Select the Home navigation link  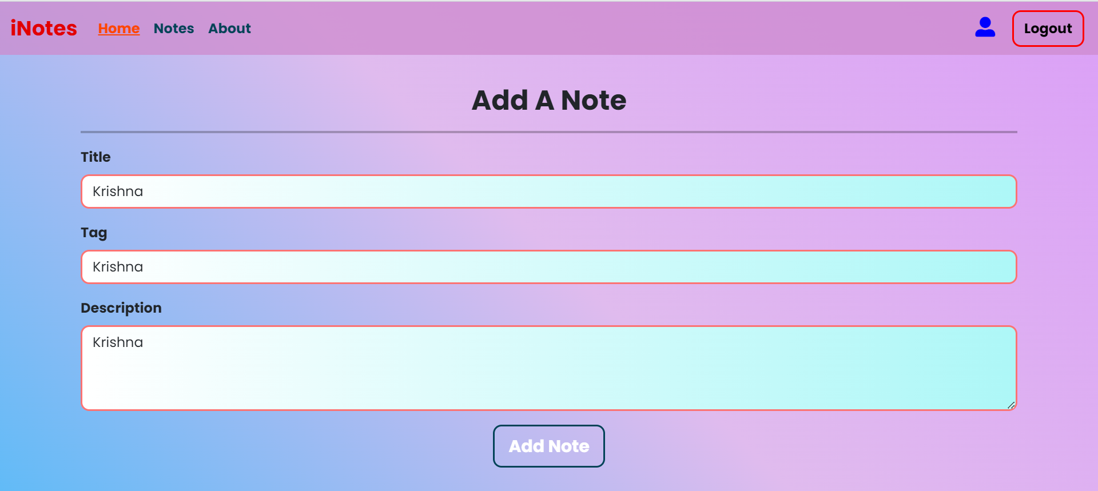click(118, 28)
